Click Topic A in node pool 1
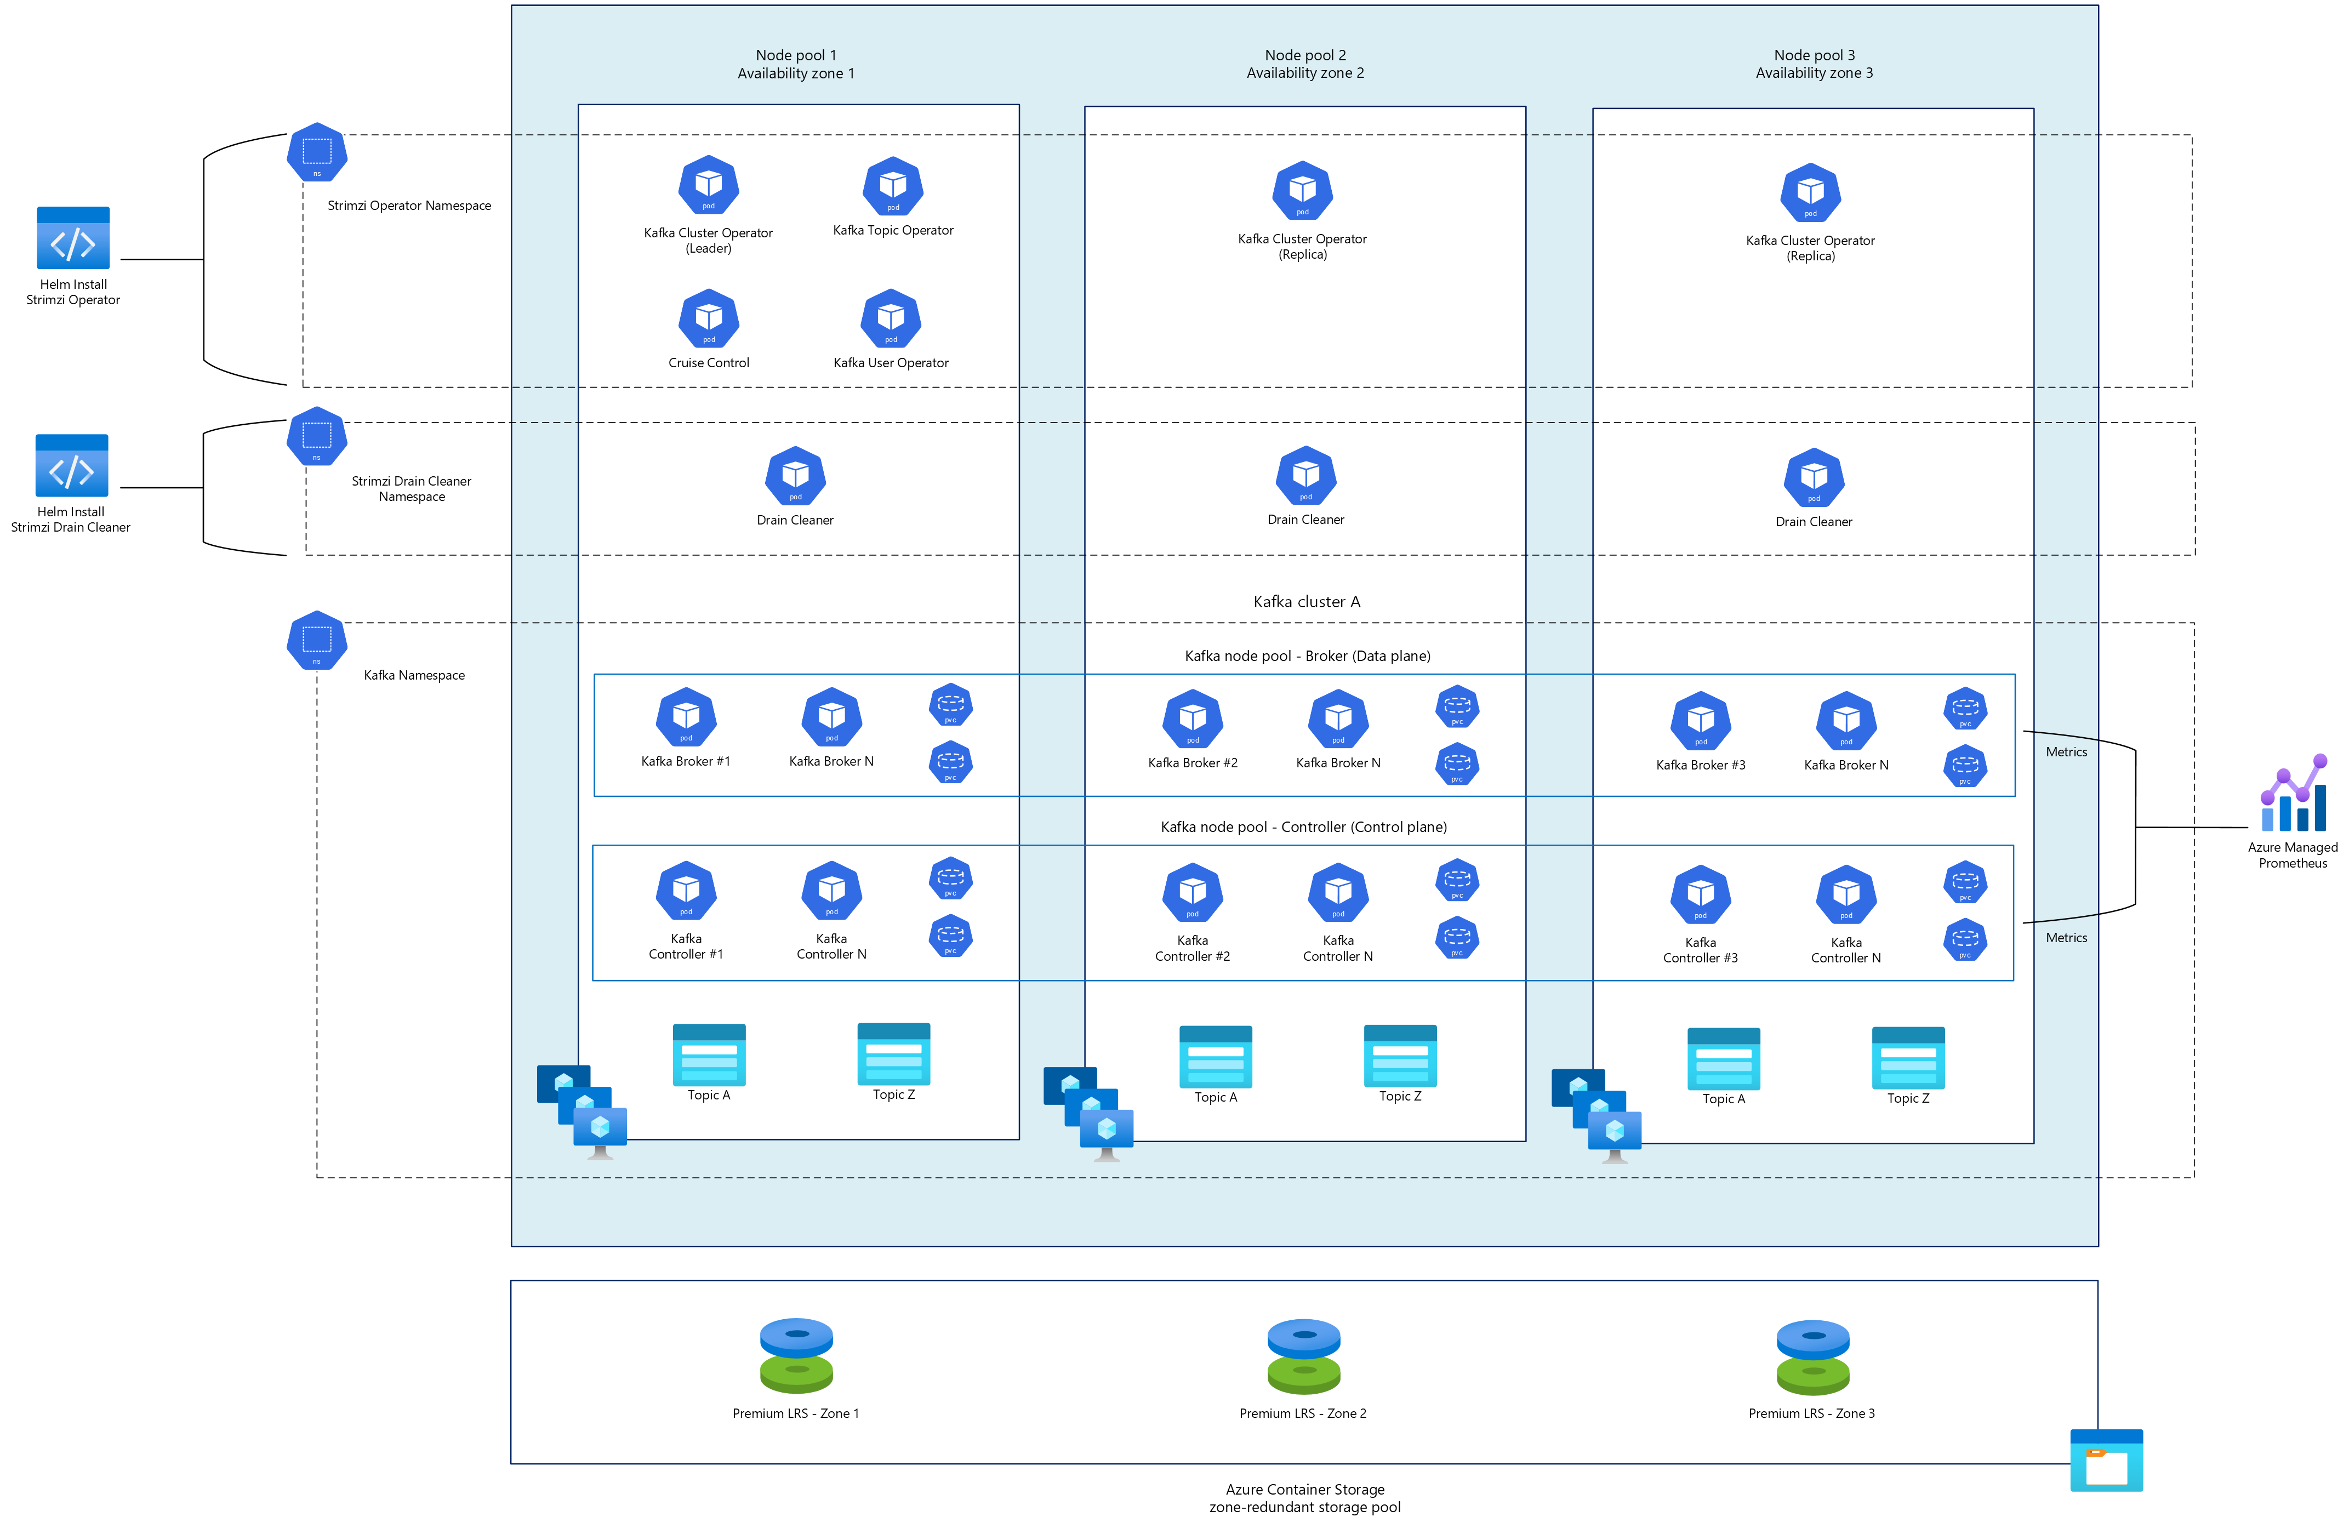Image resolution: width=2349 pixels, height=1528 pixels. click(709, 1055)
